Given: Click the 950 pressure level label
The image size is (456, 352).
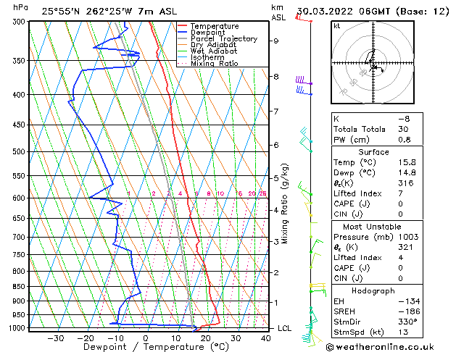Looking at the screenshot, I should coord(20,315).
